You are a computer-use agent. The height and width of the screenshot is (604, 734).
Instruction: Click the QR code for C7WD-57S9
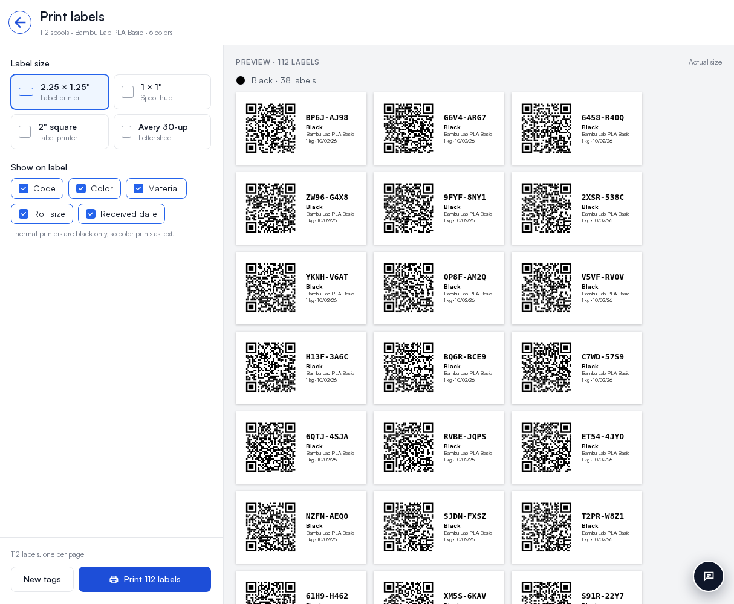coord(547,367)
